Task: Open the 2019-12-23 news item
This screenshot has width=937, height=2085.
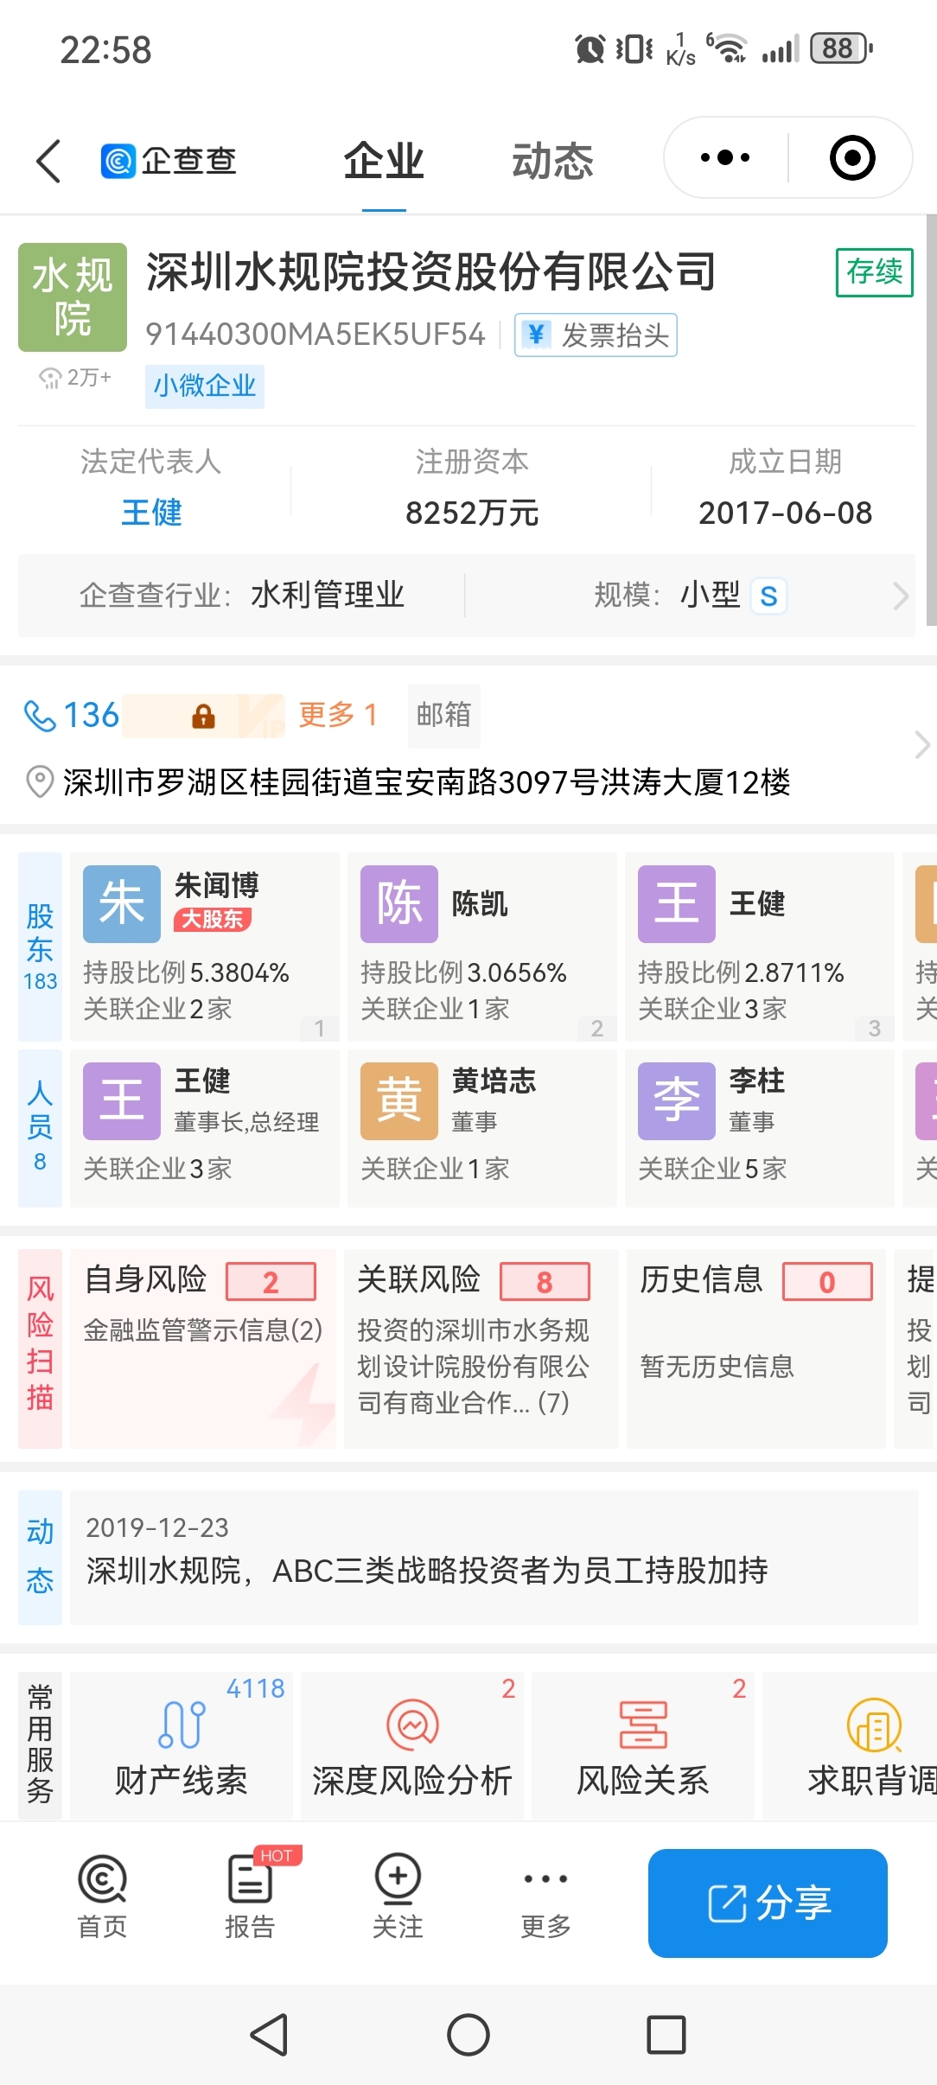Action: 494,1557
